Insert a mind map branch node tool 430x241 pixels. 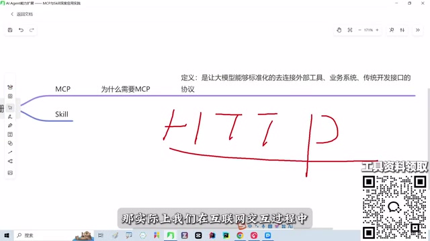(10, 161)
